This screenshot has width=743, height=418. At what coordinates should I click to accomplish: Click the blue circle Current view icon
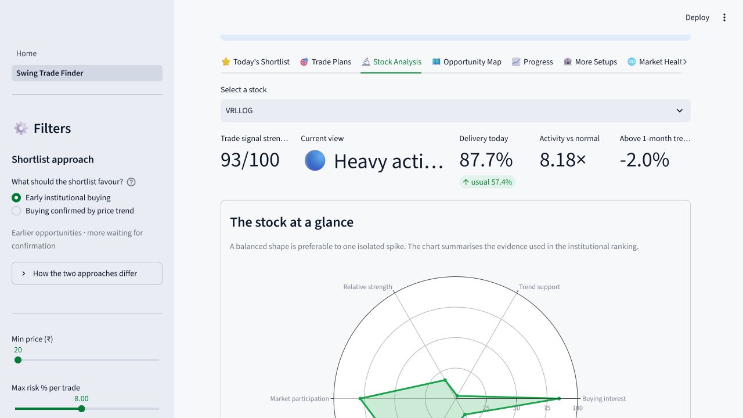(315, 160)
